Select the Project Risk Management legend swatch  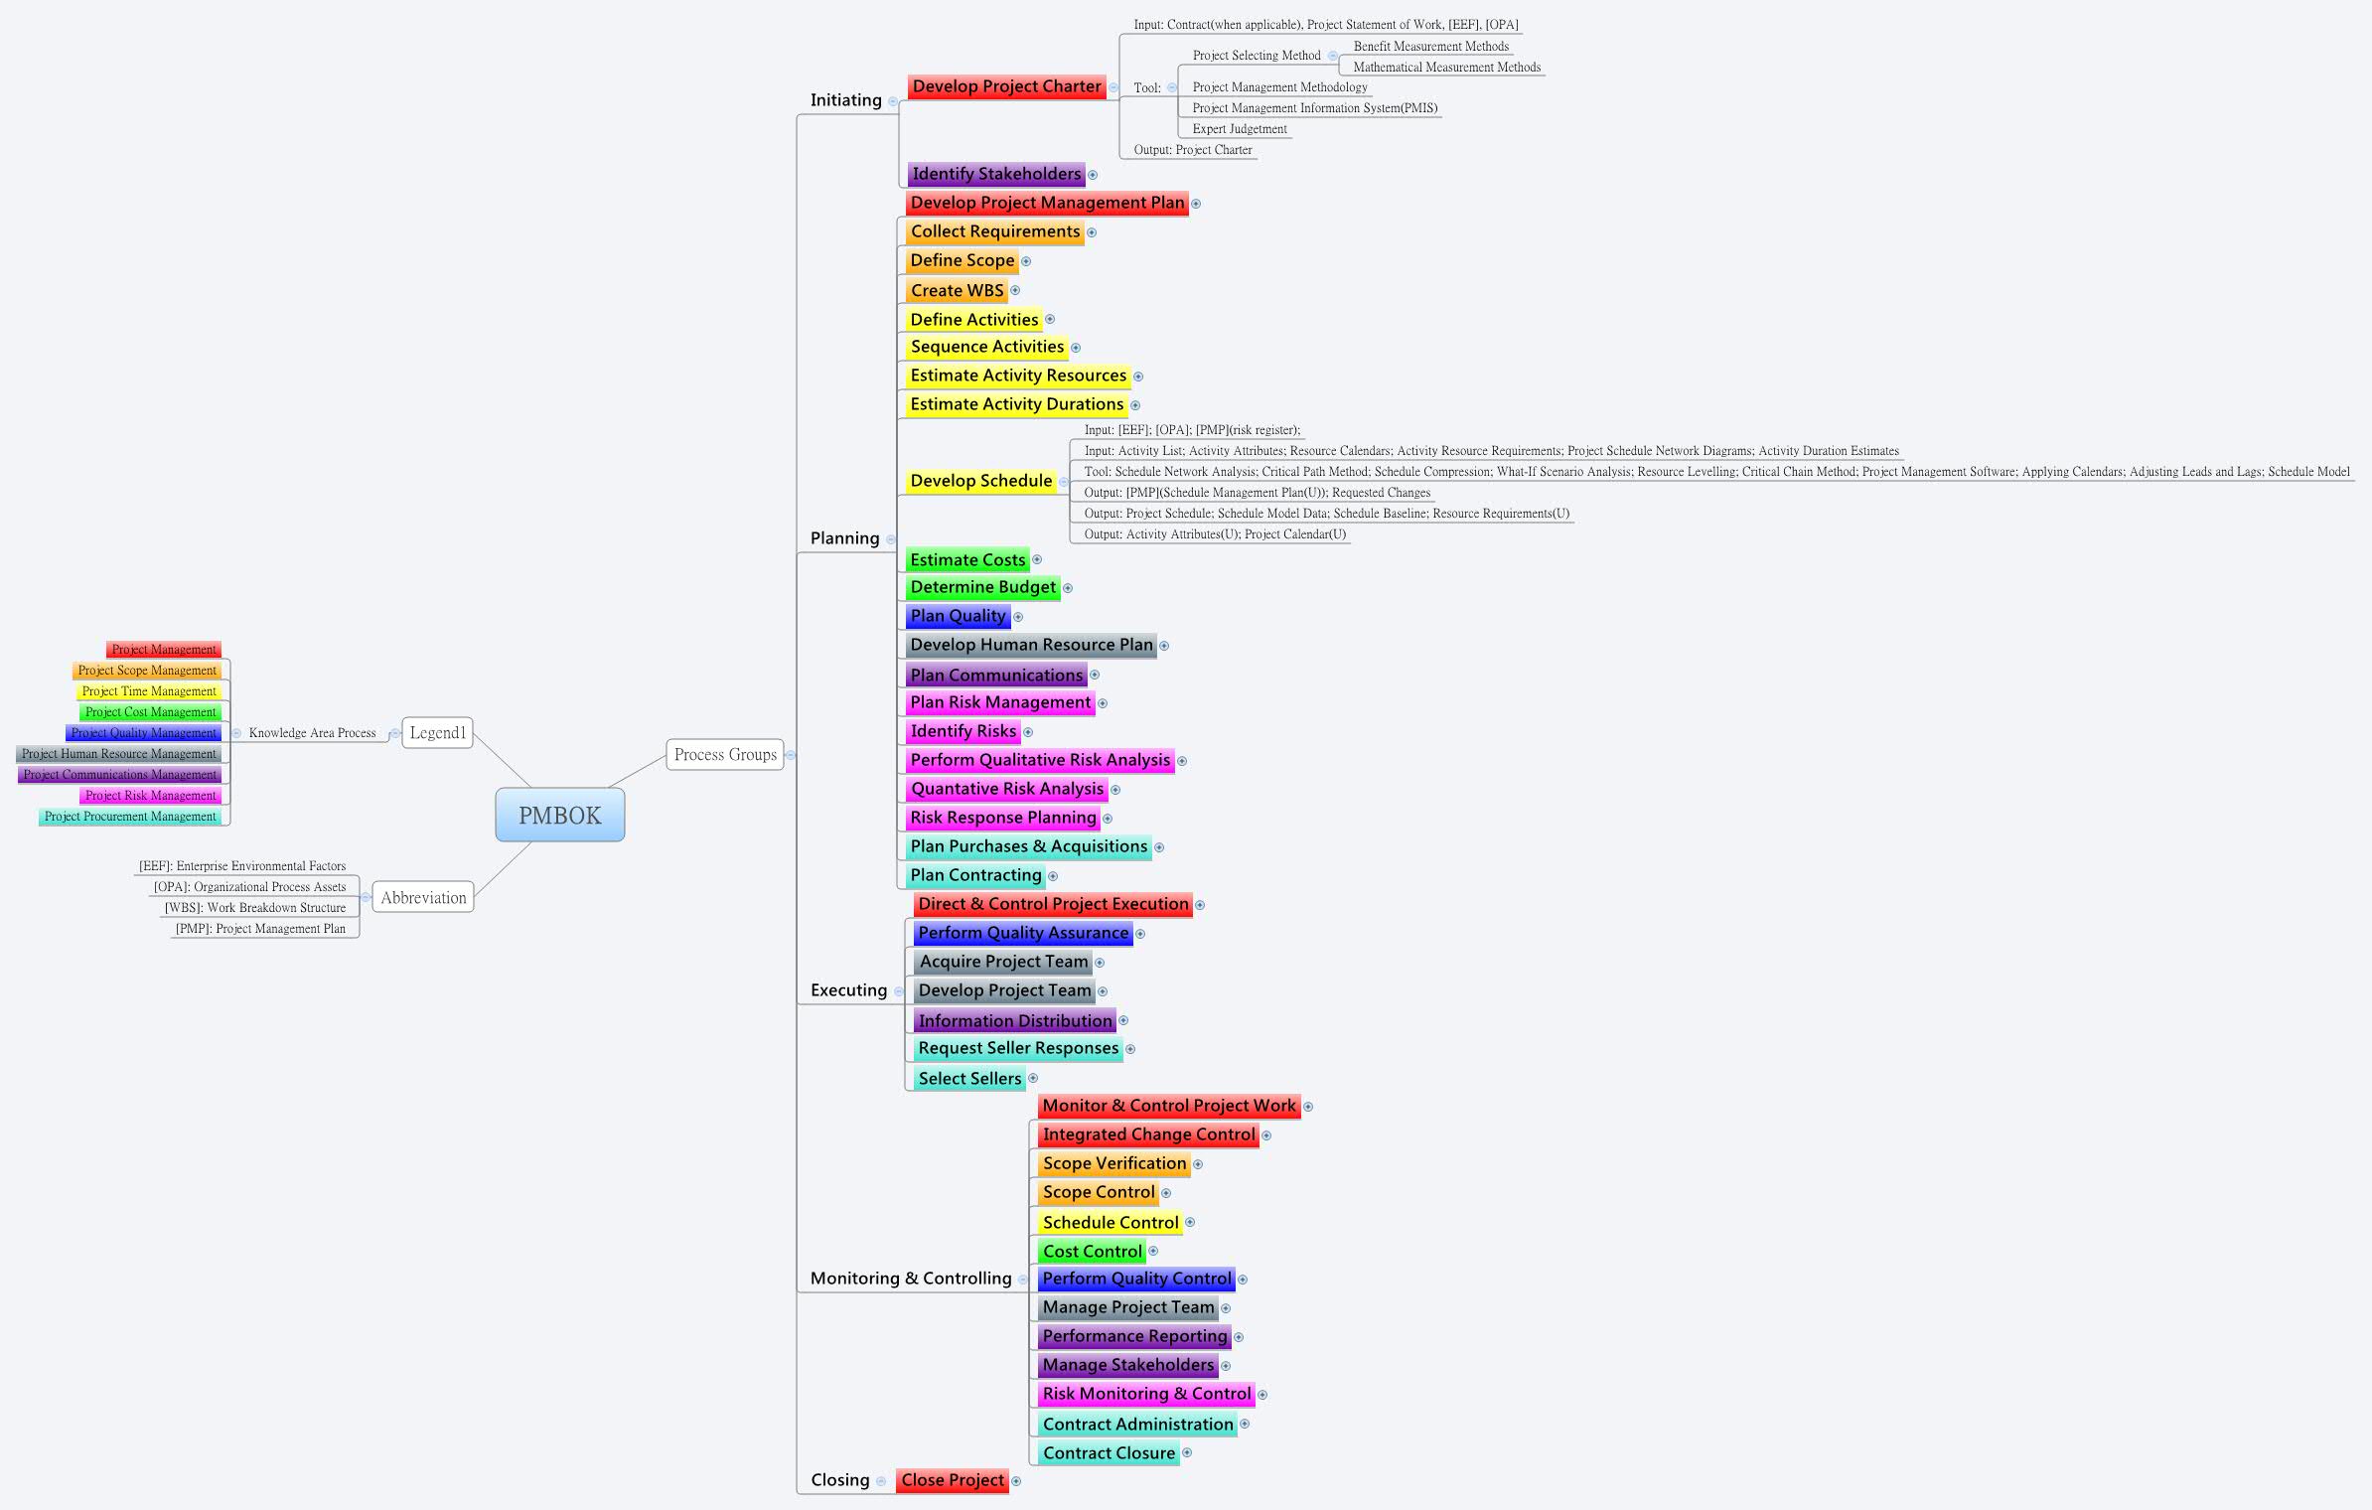point(151,796)
